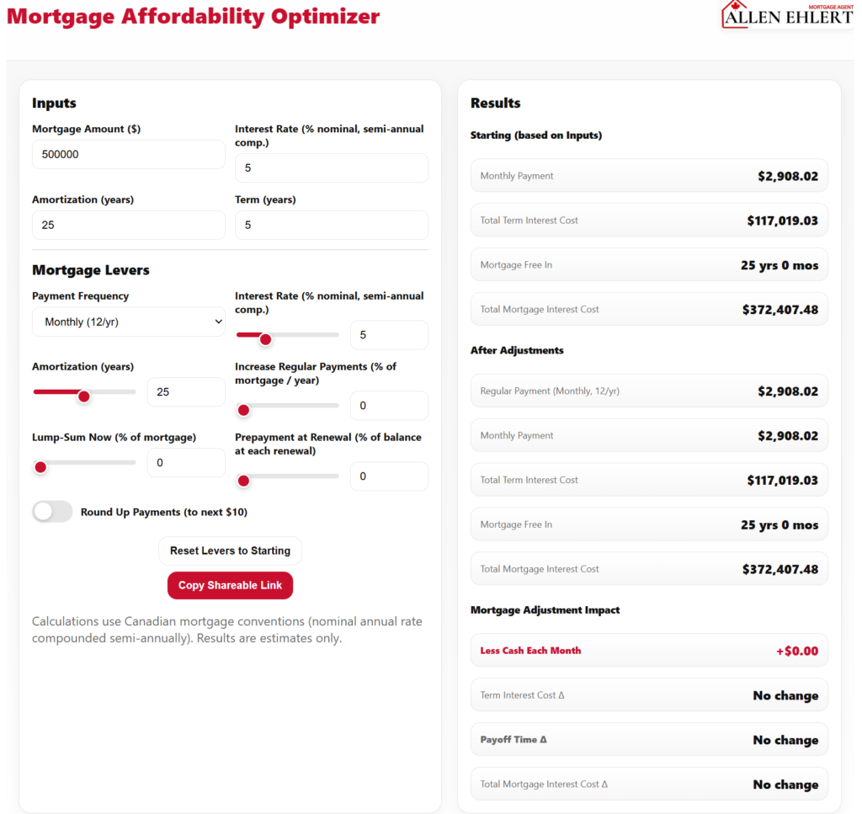Click the Increase Regular Payments slider

coord(287,406)
